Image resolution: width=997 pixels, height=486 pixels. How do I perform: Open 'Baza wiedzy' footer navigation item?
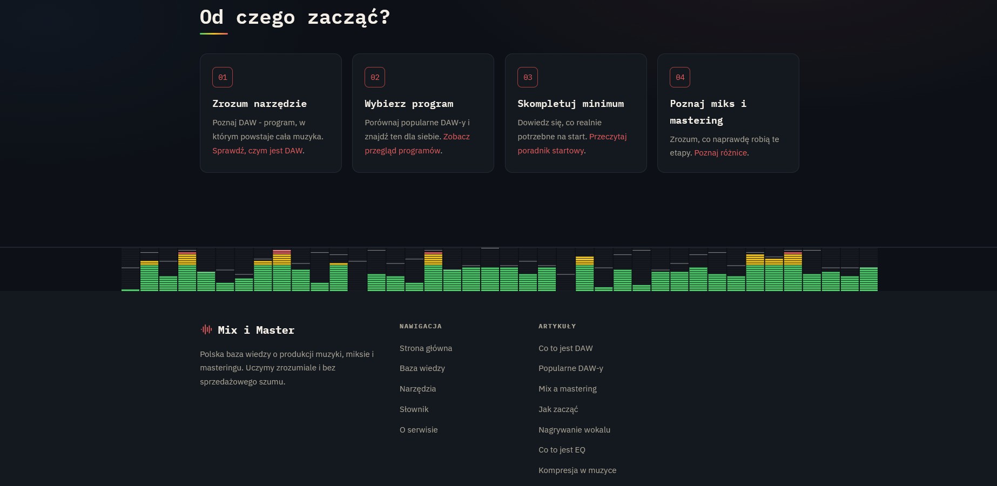tap(422, 368)
